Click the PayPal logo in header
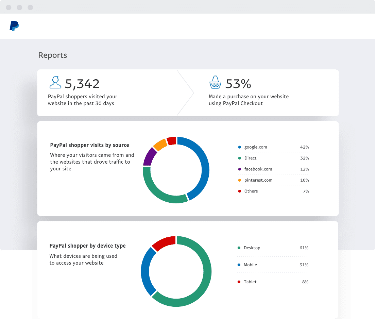The image size is (376, 319). click(14, 26)
